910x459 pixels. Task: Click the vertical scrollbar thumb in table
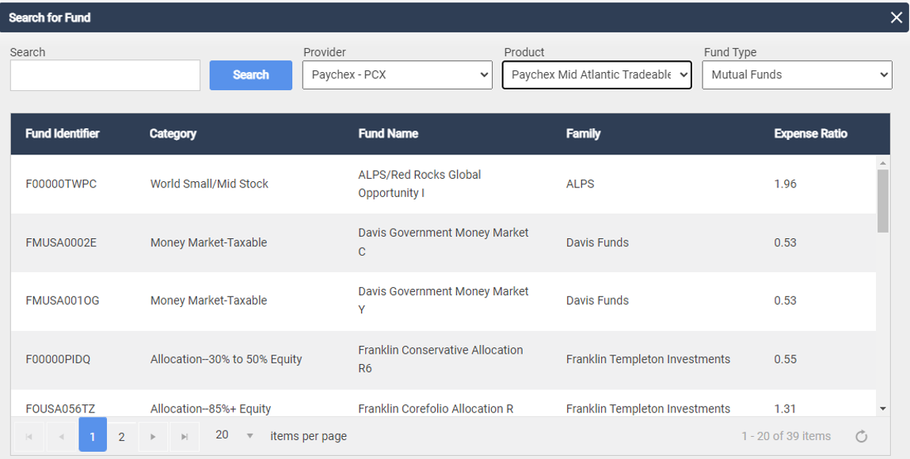[x=883, y=201]
